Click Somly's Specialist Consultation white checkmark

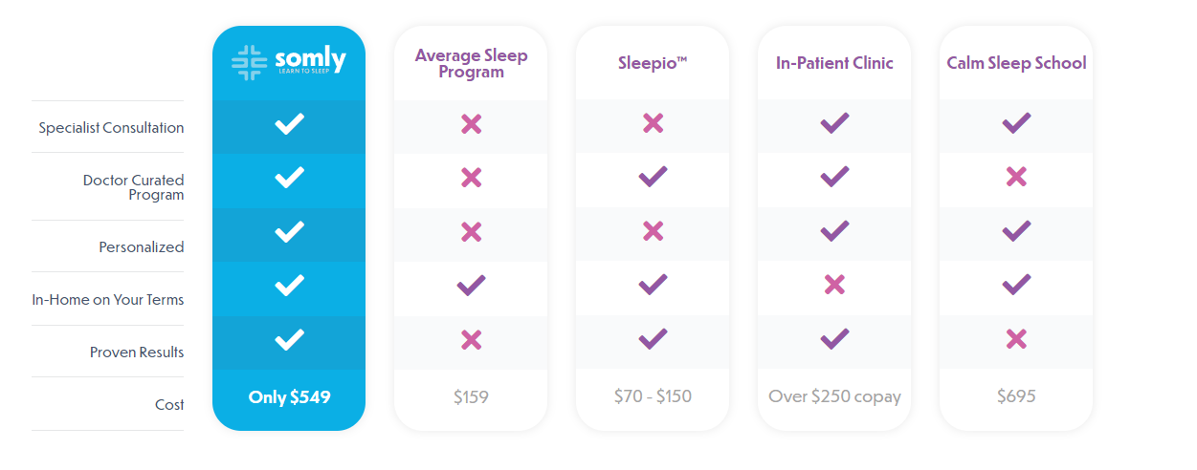point(289,123)
